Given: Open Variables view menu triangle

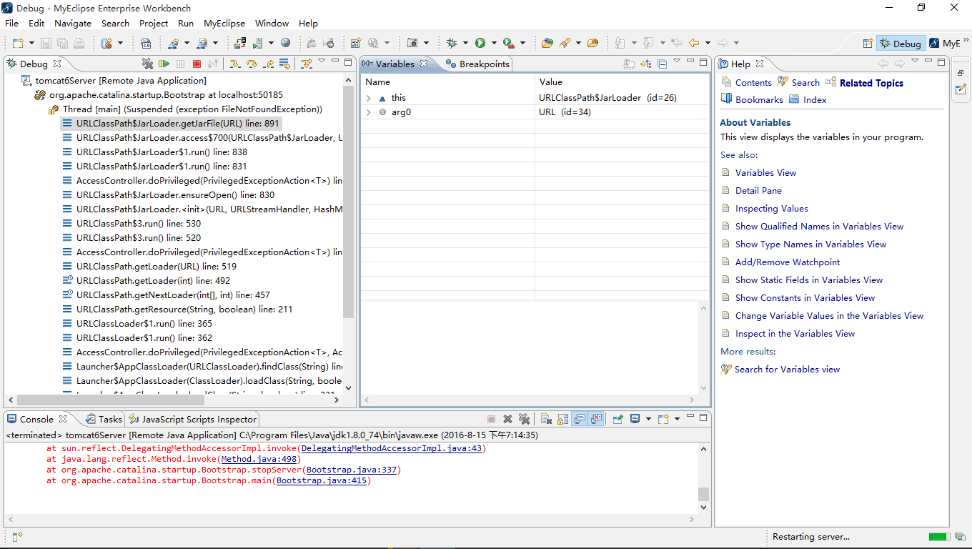Looking at the screenshot, I should 677,62.
